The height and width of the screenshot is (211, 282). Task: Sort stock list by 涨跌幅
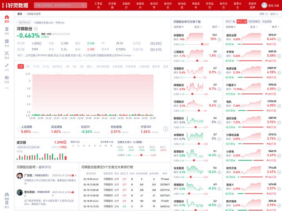tap(179, 27)
